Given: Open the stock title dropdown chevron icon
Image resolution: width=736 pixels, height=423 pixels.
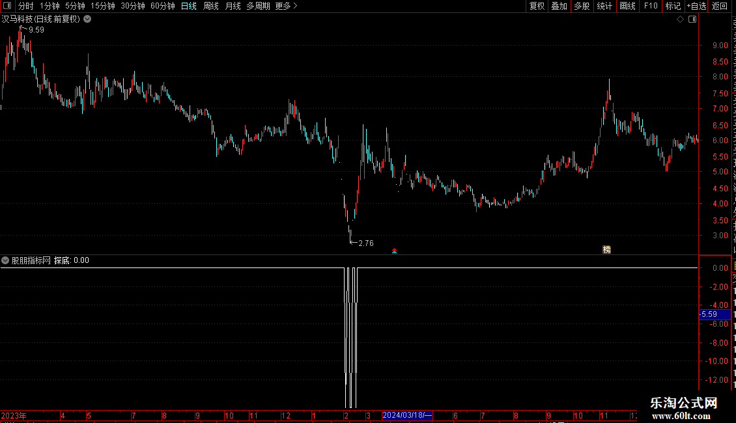Looking at the screenshot, I should [x=87, y=20].
